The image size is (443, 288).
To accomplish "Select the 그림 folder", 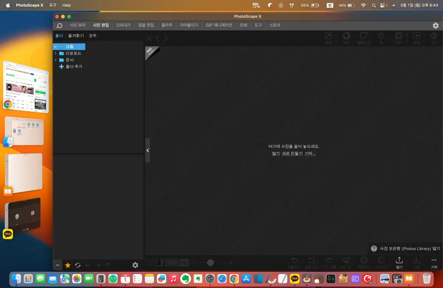I will point(69,47).
